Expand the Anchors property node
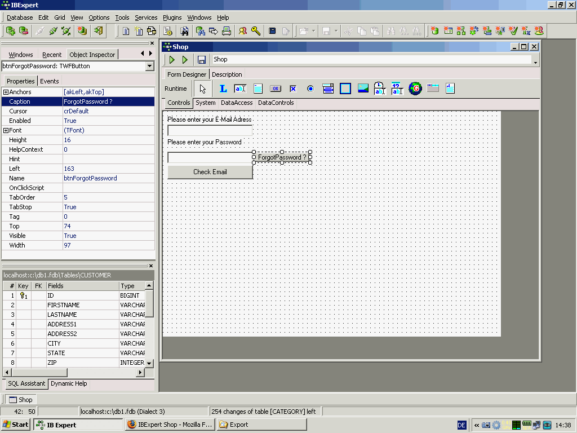Viewport: 577px width, 433px height. 6,92
